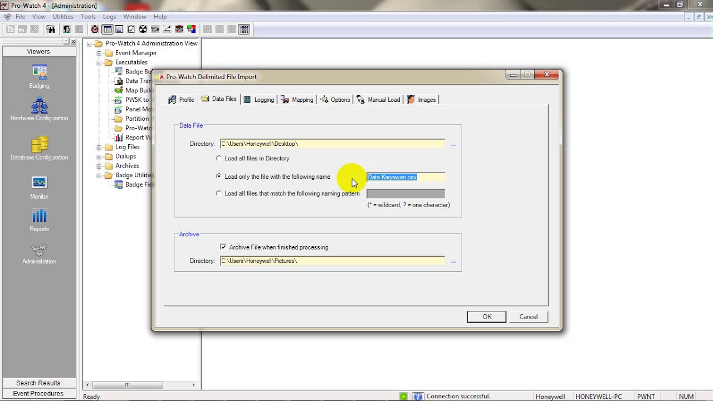Open the Search Results panel button

(x=38, y=383)
